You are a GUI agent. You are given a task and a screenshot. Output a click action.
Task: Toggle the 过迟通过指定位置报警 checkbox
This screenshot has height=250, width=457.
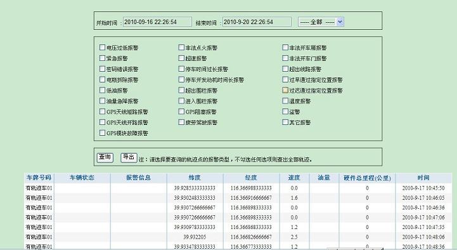[285, 90]
